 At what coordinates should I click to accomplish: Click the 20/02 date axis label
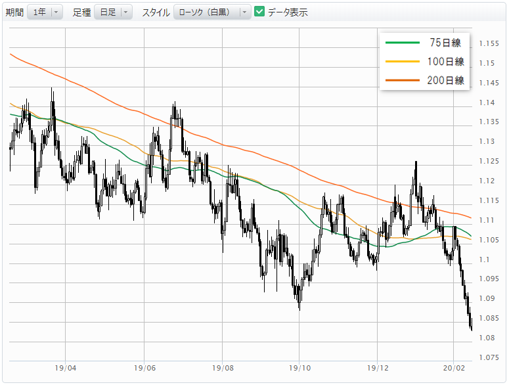(x=454, y=368)
